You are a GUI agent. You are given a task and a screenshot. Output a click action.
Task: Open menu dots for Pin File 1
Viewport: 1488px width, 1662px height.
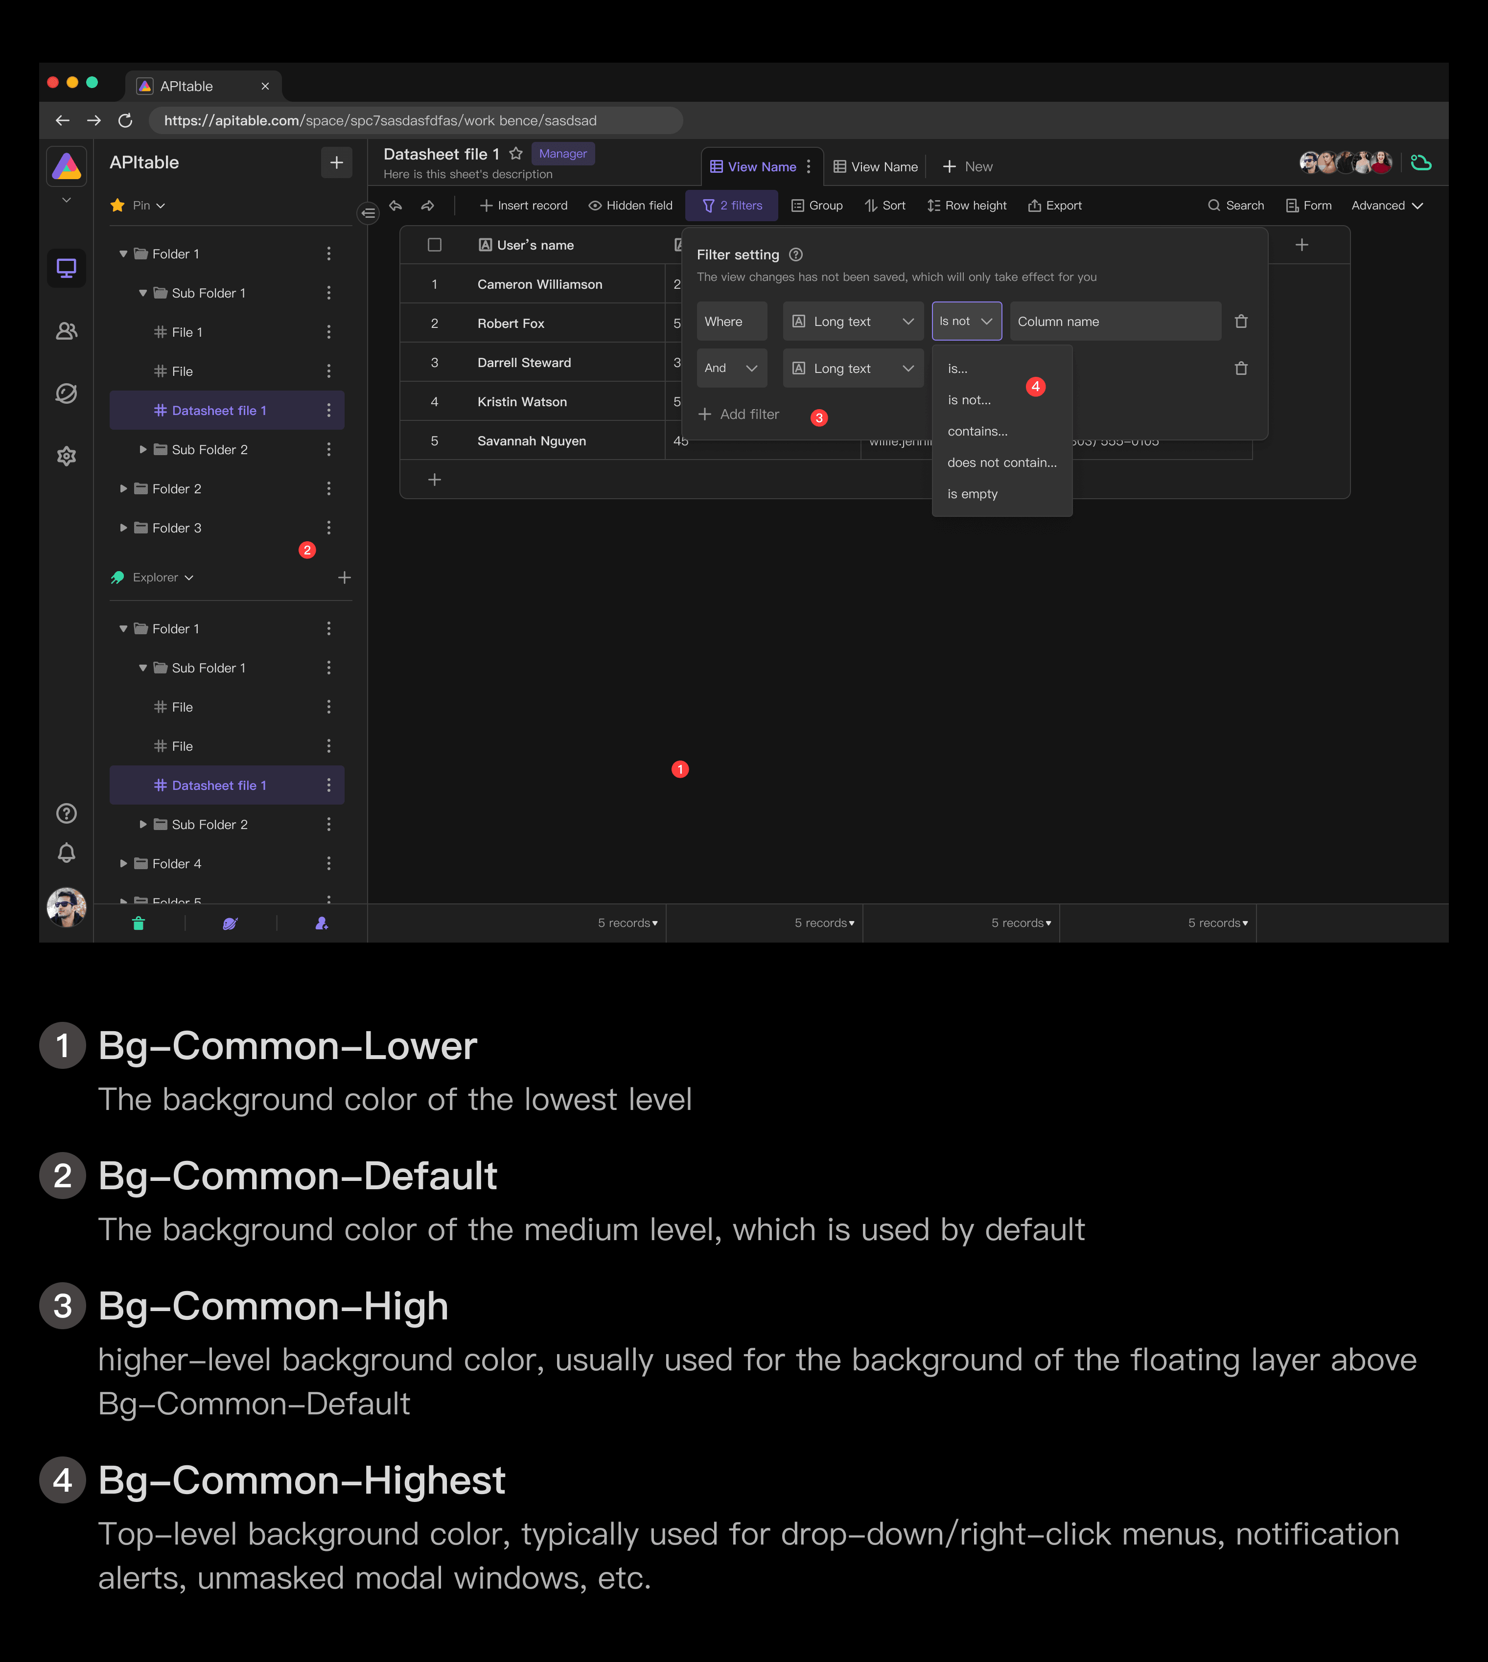[x=328, y=332]
